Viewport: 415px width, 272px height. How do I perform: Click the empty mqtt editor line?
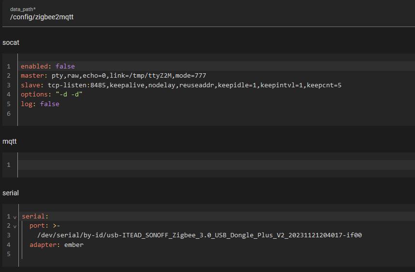tap(216, 165)
